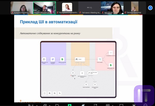
Task: Open the Auto-fixing Output Parser node
Action: click(x=93, y=73)
